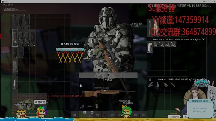The image size is (216, 121).
Task: Click the backpack icon beside the SUPPLYBAG title
Action: point(150,79)
